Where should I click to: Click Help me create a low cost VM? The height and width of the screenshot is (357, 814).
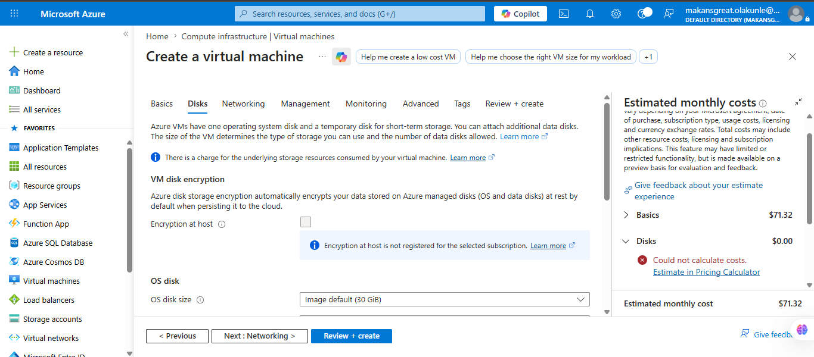coord(408,57)
